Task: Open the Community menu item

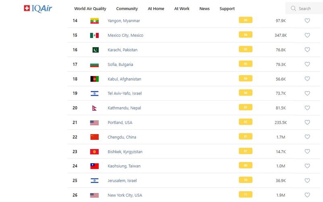Action: point(127,8)
